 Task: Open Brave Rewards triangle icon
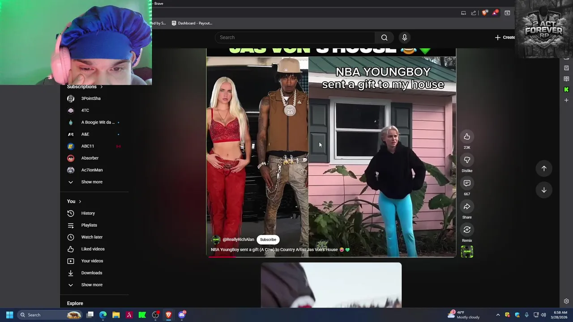[x=495, y=13]
